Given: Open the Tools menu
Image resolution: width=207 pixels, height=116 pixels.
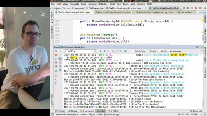Looking at the screenshot, I should tap(125, 4).
